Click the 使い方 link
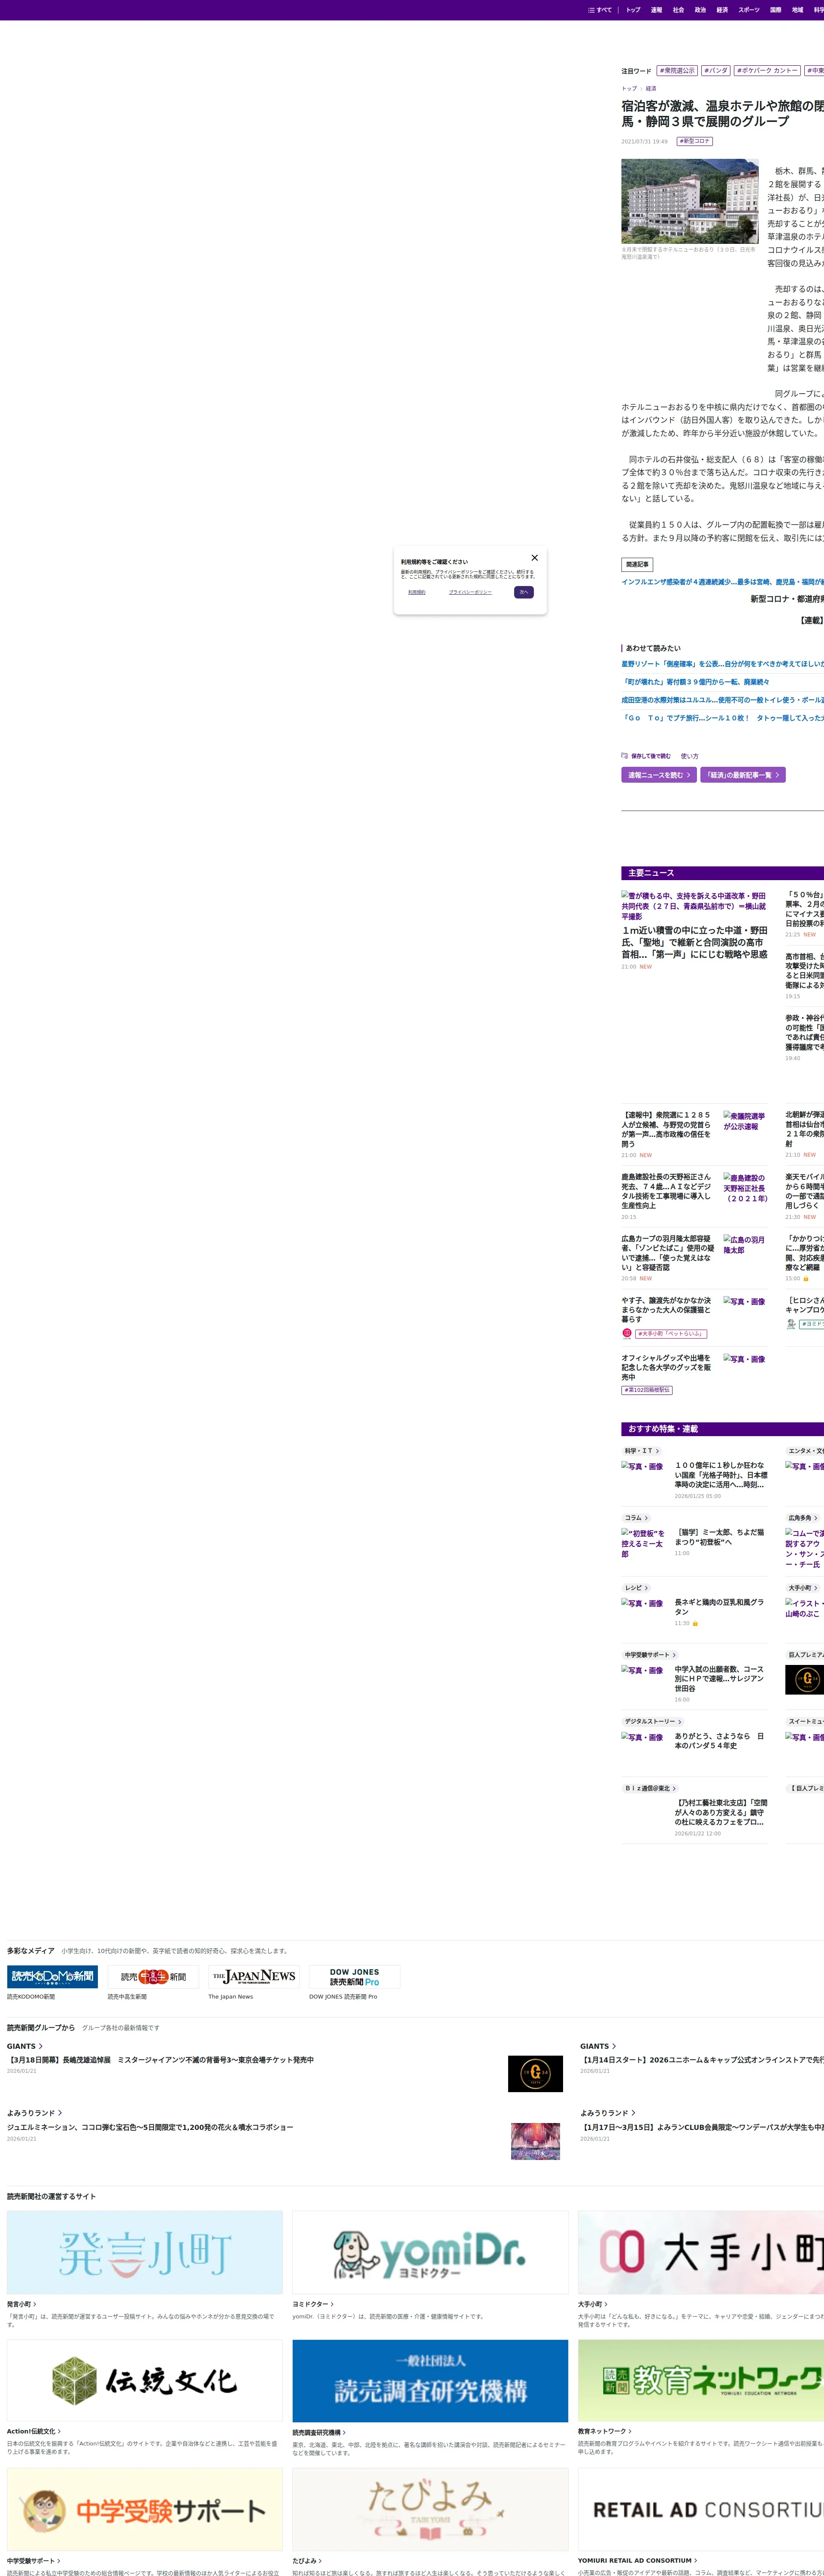Screen dimensions: 824x2576 pyautogui.click(x=690, y=756)
